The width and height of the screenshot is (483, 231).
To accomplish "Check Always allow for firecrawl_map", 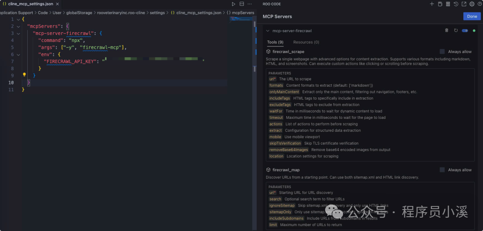I will tap(442, 170).
